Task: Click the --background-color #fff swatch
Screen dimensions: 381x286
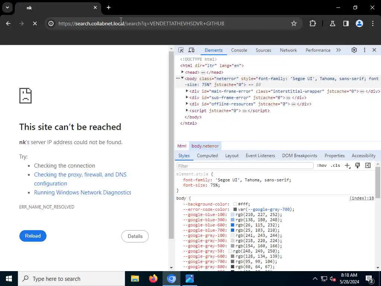Action: pos(235,204)
